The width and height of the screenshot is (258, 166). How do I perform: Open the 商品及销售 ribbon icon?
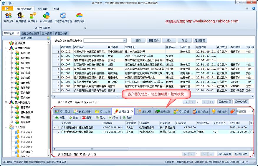point(46,17)
